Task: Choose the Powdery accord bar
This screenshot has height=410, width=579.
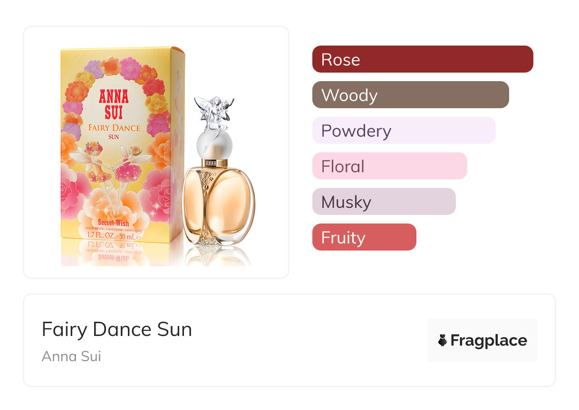Action: click(x=404, y=130)
